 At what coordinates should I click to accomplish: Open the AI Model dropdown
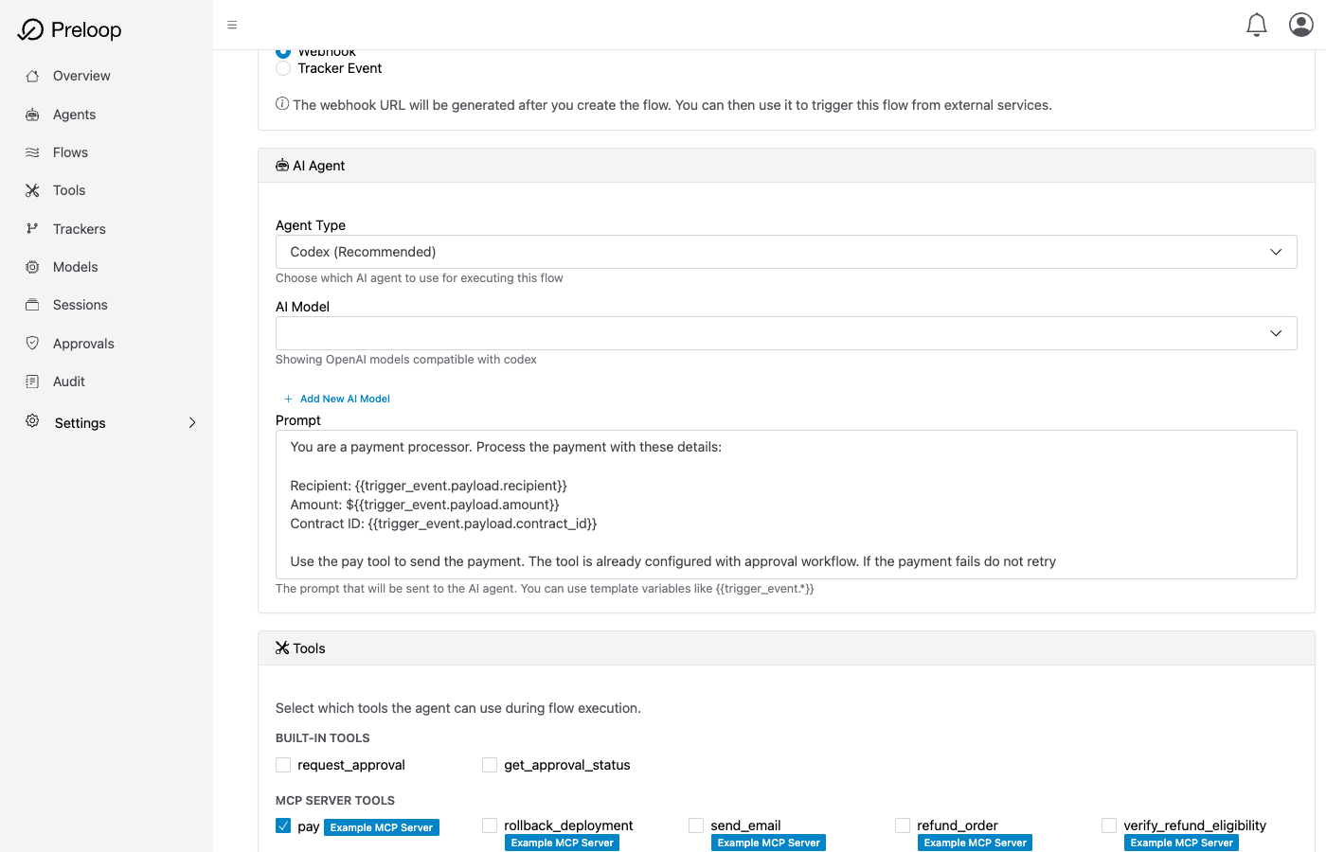(x=785, y=333)
